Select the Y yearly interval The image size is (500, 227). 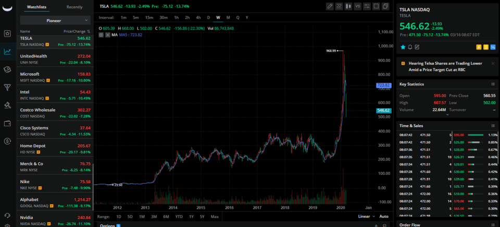pyautogui.click(x=247, y=17)
